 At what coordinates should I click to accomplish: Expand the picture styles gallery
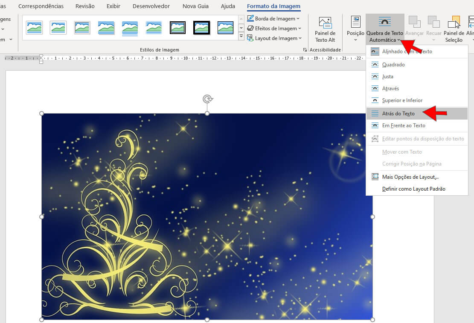pyautogui.click(x=241, y=36)
